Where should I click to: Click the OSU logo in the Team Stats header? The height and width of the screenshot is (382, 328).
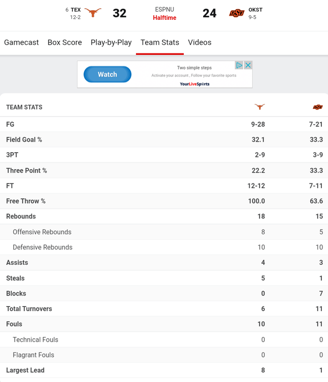click(x=318, y=107)
